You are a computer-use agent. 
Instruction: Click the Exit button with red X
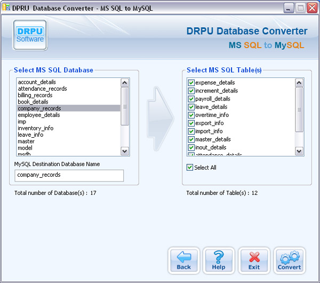coord(254,261)
